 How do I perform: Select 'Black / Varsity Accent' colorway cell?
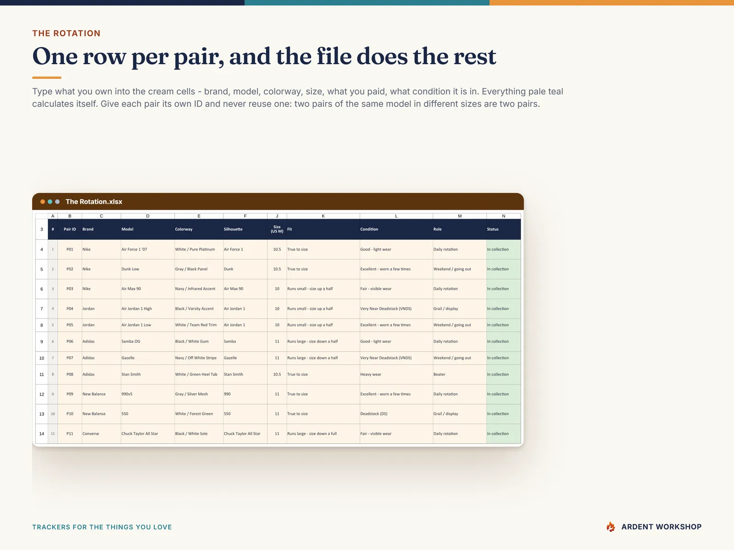point(199,308)
